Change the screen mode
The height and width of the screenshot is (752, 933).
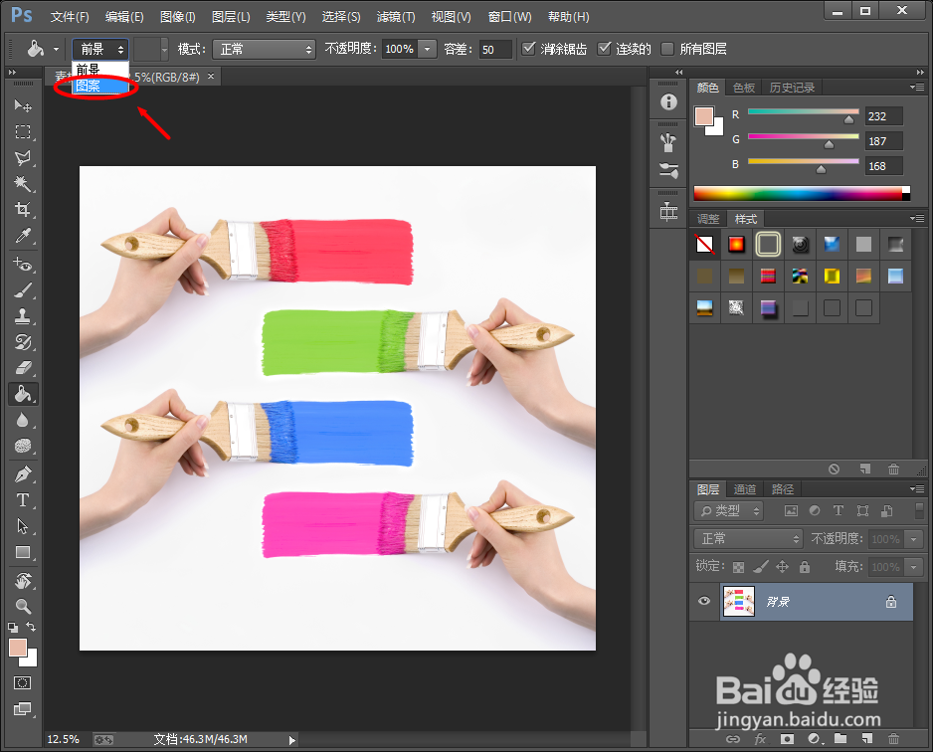[23, 708]
